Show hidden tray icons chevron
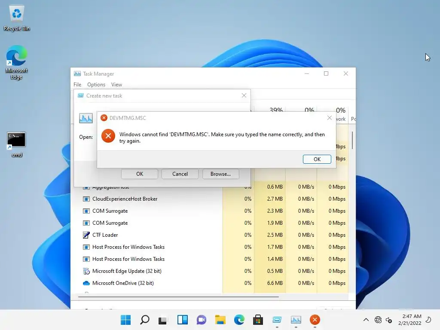 [366, 320]
